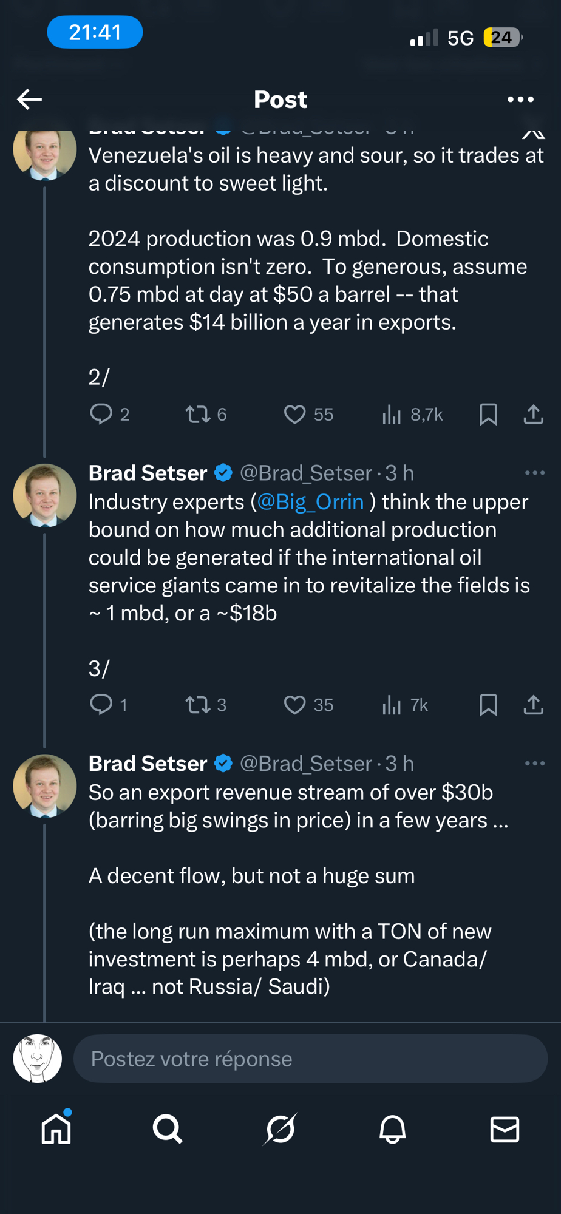Open the three-dot menu in Post header
The width and height of the screenshot is (561, 1214).
(x=520, y=99)
